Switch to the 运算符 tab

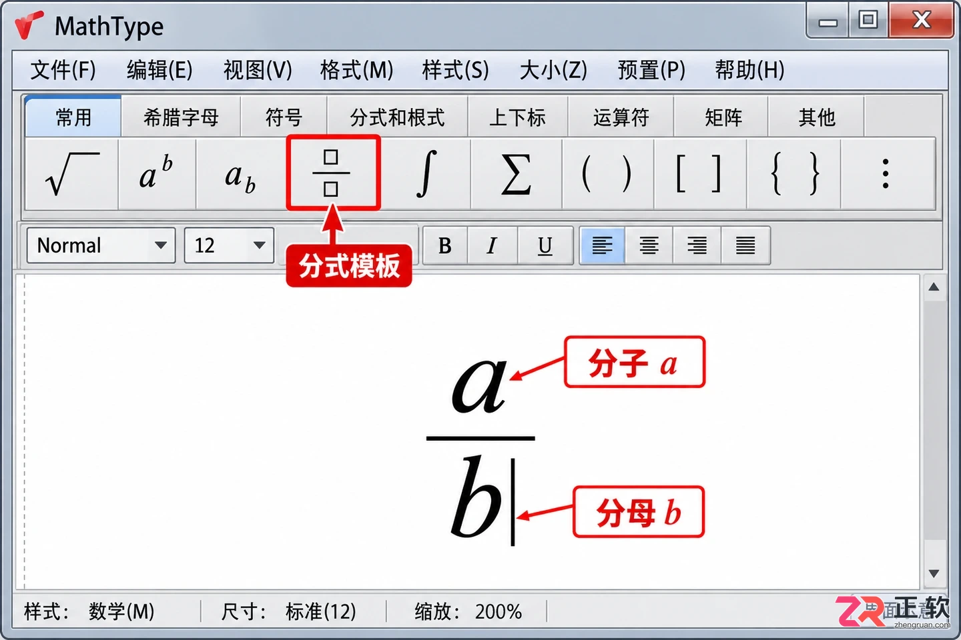pos(621,117)
